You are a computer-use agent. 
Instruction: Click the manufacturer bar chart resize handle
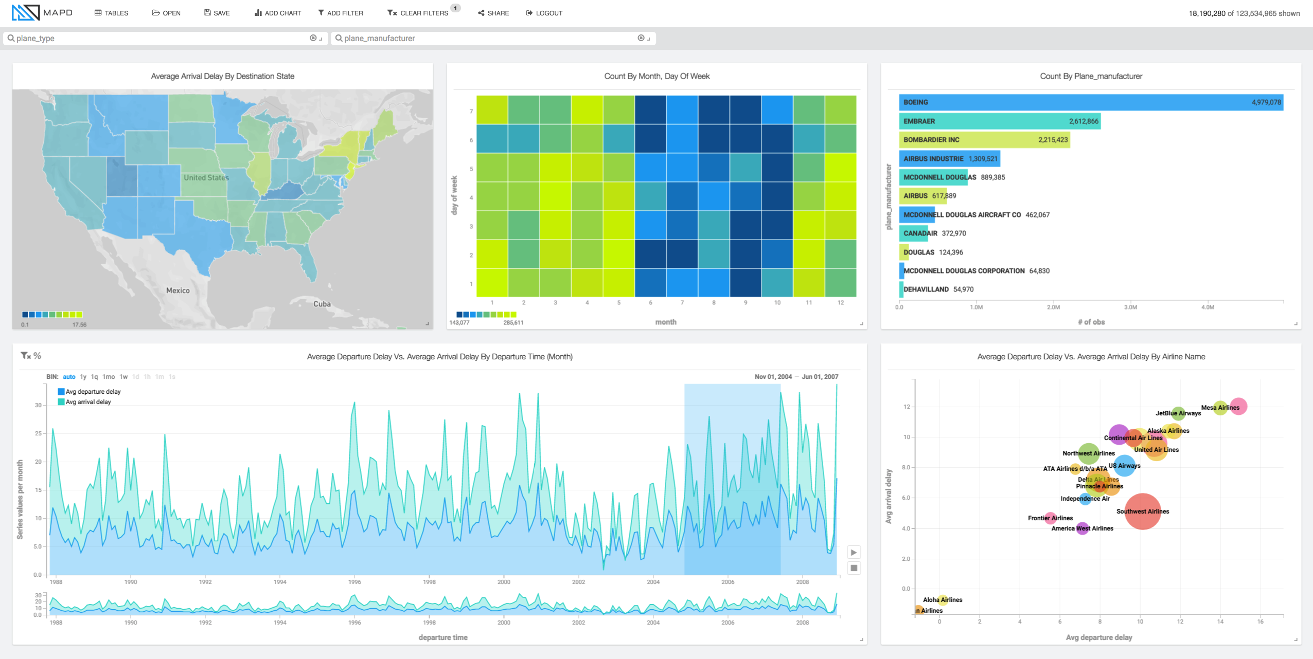(x=1296, y=324)
